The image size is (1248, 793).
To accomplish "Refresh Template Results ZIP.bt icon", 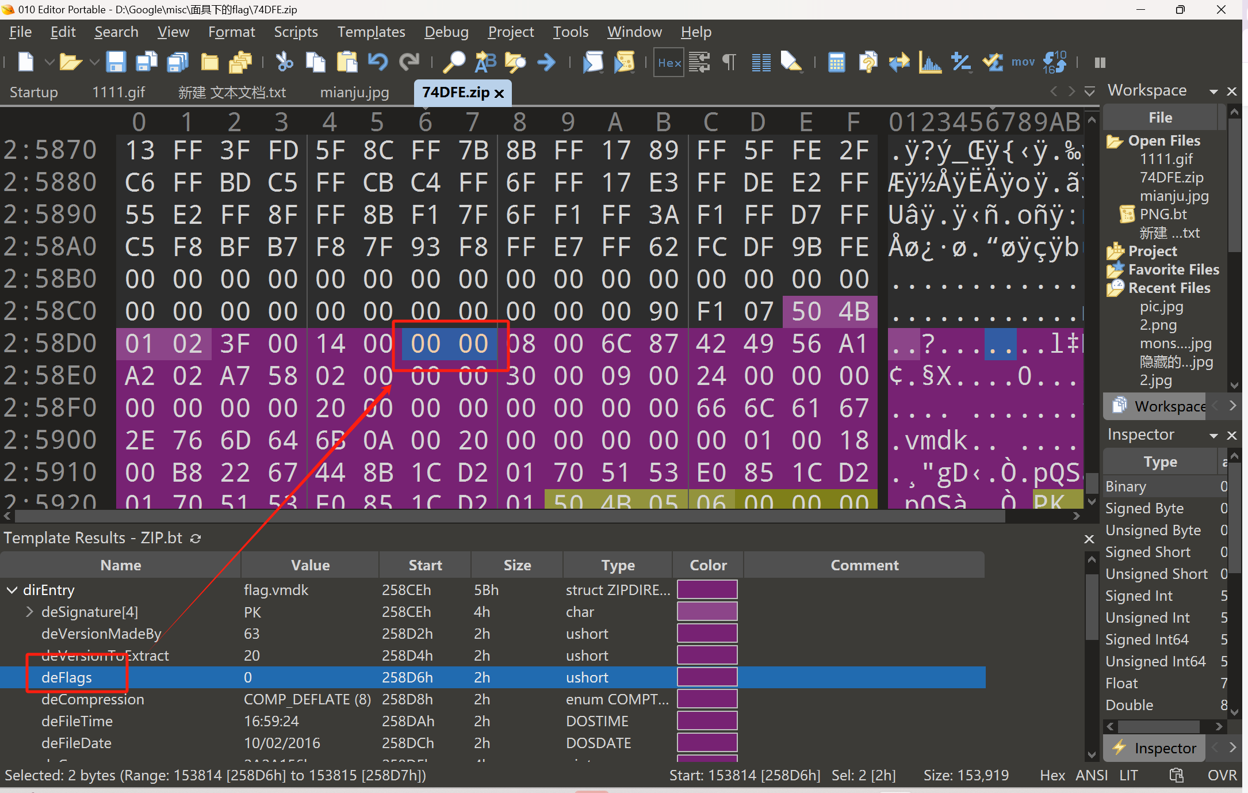I will (x=196, y=538).
